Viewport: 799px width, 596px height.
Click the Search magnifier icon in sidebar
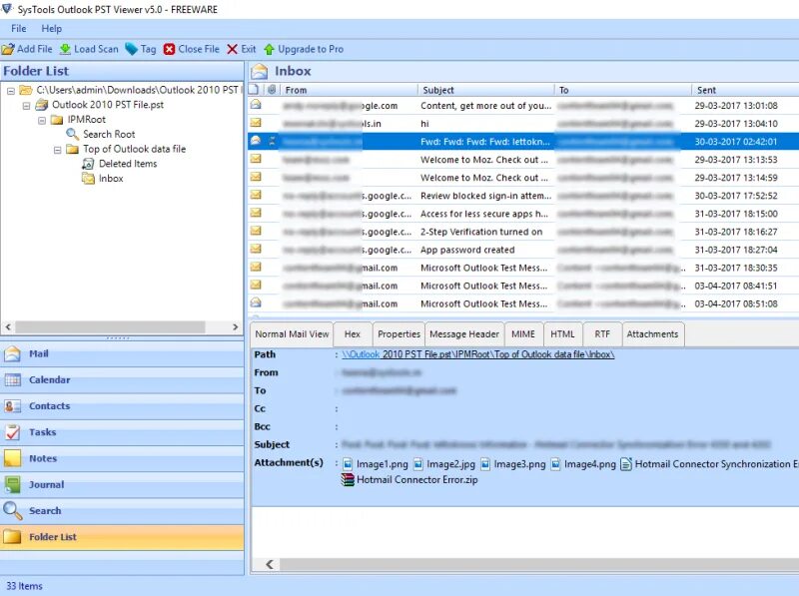click(12, 510)
